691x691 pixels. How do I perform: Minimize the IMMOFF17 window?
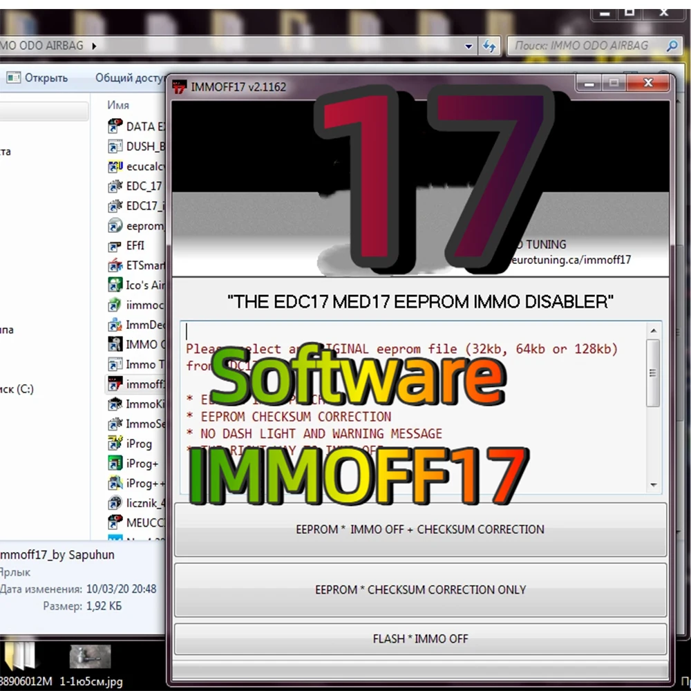click(x=589, y=83)
